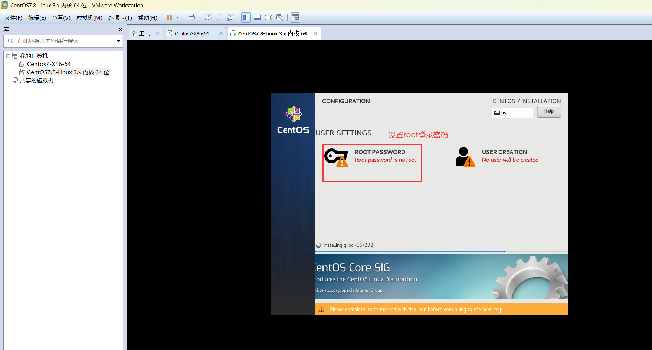Viewport: 652px width, 350px height.
Task: Click the warning icon in the orange bar
Action: 322,309
